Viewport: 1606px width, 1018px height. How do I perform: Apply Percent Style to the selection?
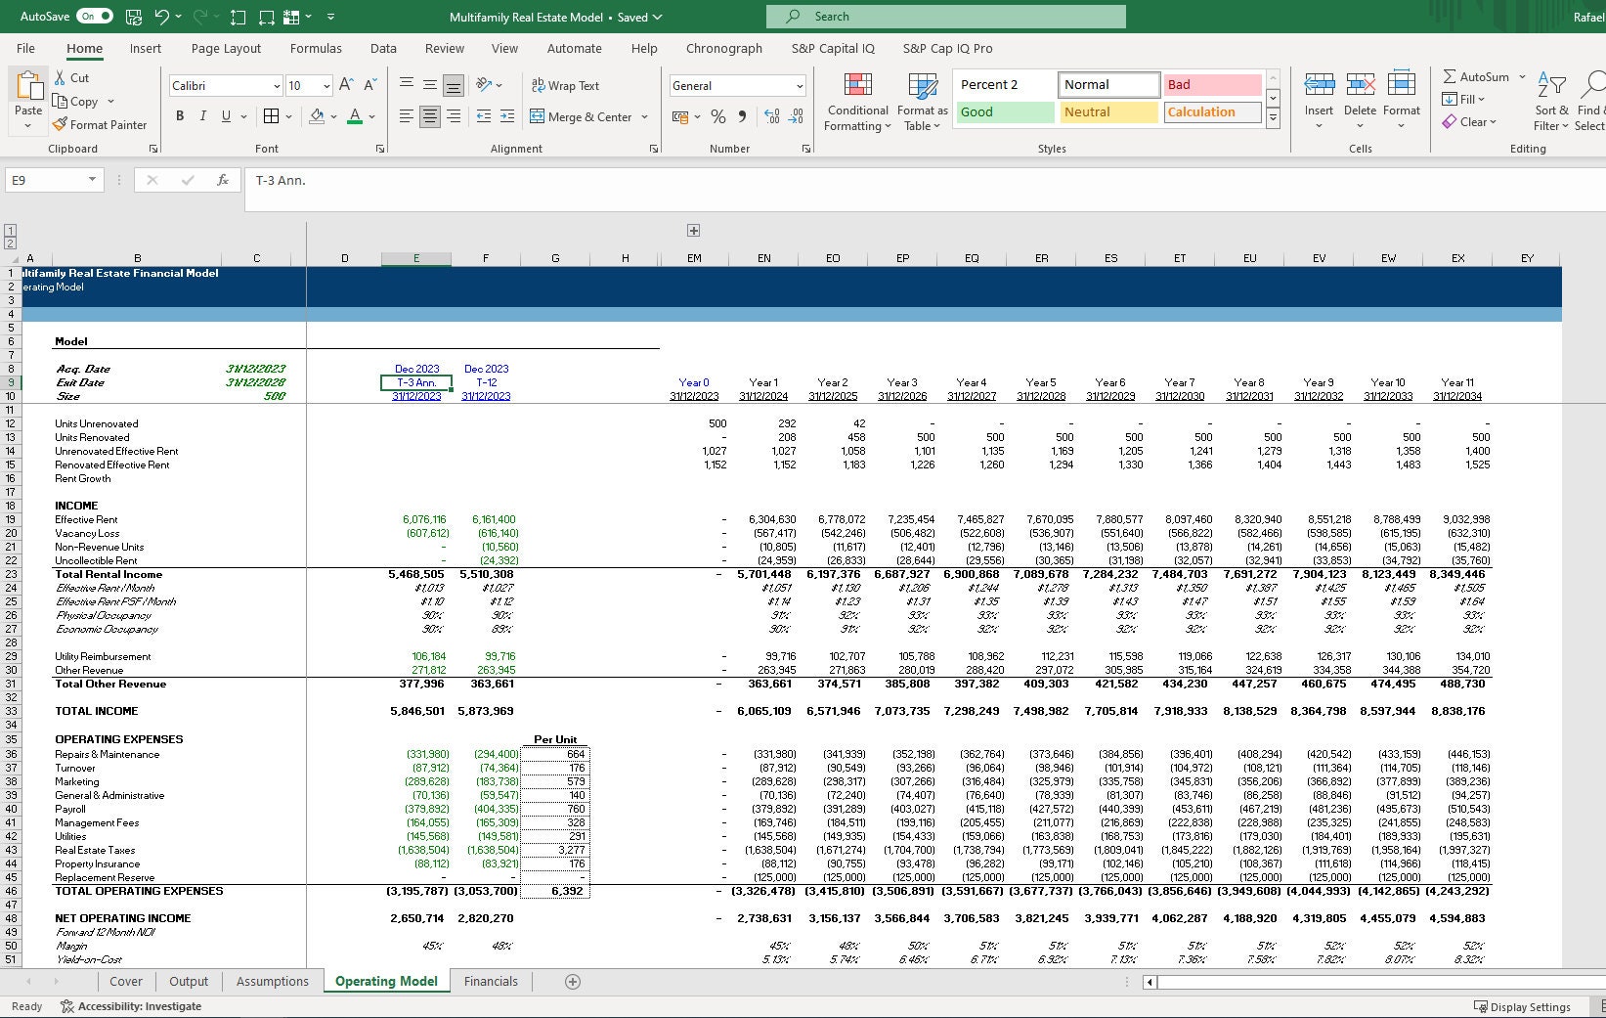pyautogui.click(x=717, y=116)
